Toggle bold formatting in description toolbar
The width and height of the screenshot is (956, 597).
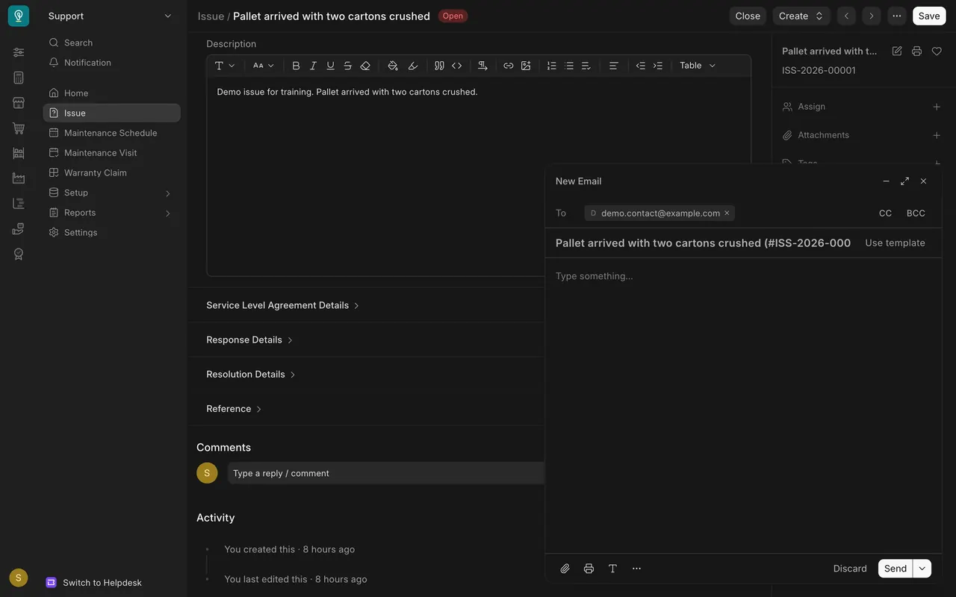tap(296, 66)
